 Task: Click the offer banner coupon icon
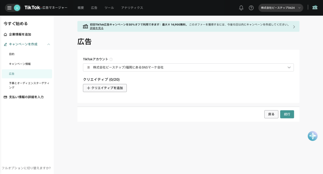point(85,26)
